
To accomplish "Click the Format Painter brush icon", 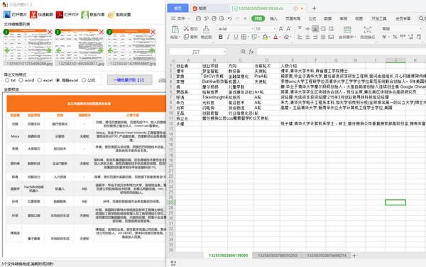I will click(x=206, y=29).
